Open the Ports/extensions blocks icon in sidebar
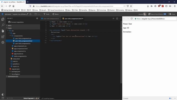This screenshot has height=100, width=177. pos(3,37)
